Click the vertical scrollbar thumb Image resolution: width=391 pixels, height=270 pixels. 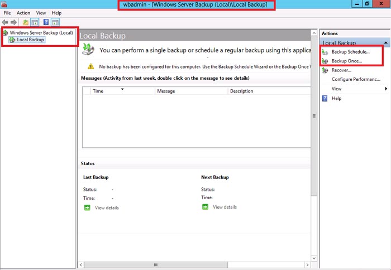[314, 116]
